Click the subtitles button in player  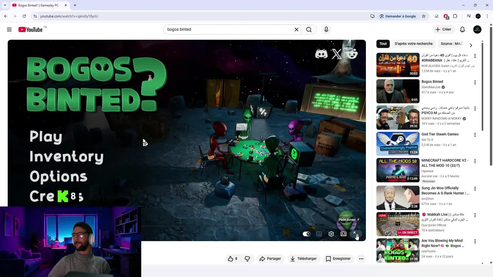(x=319, y=234)
